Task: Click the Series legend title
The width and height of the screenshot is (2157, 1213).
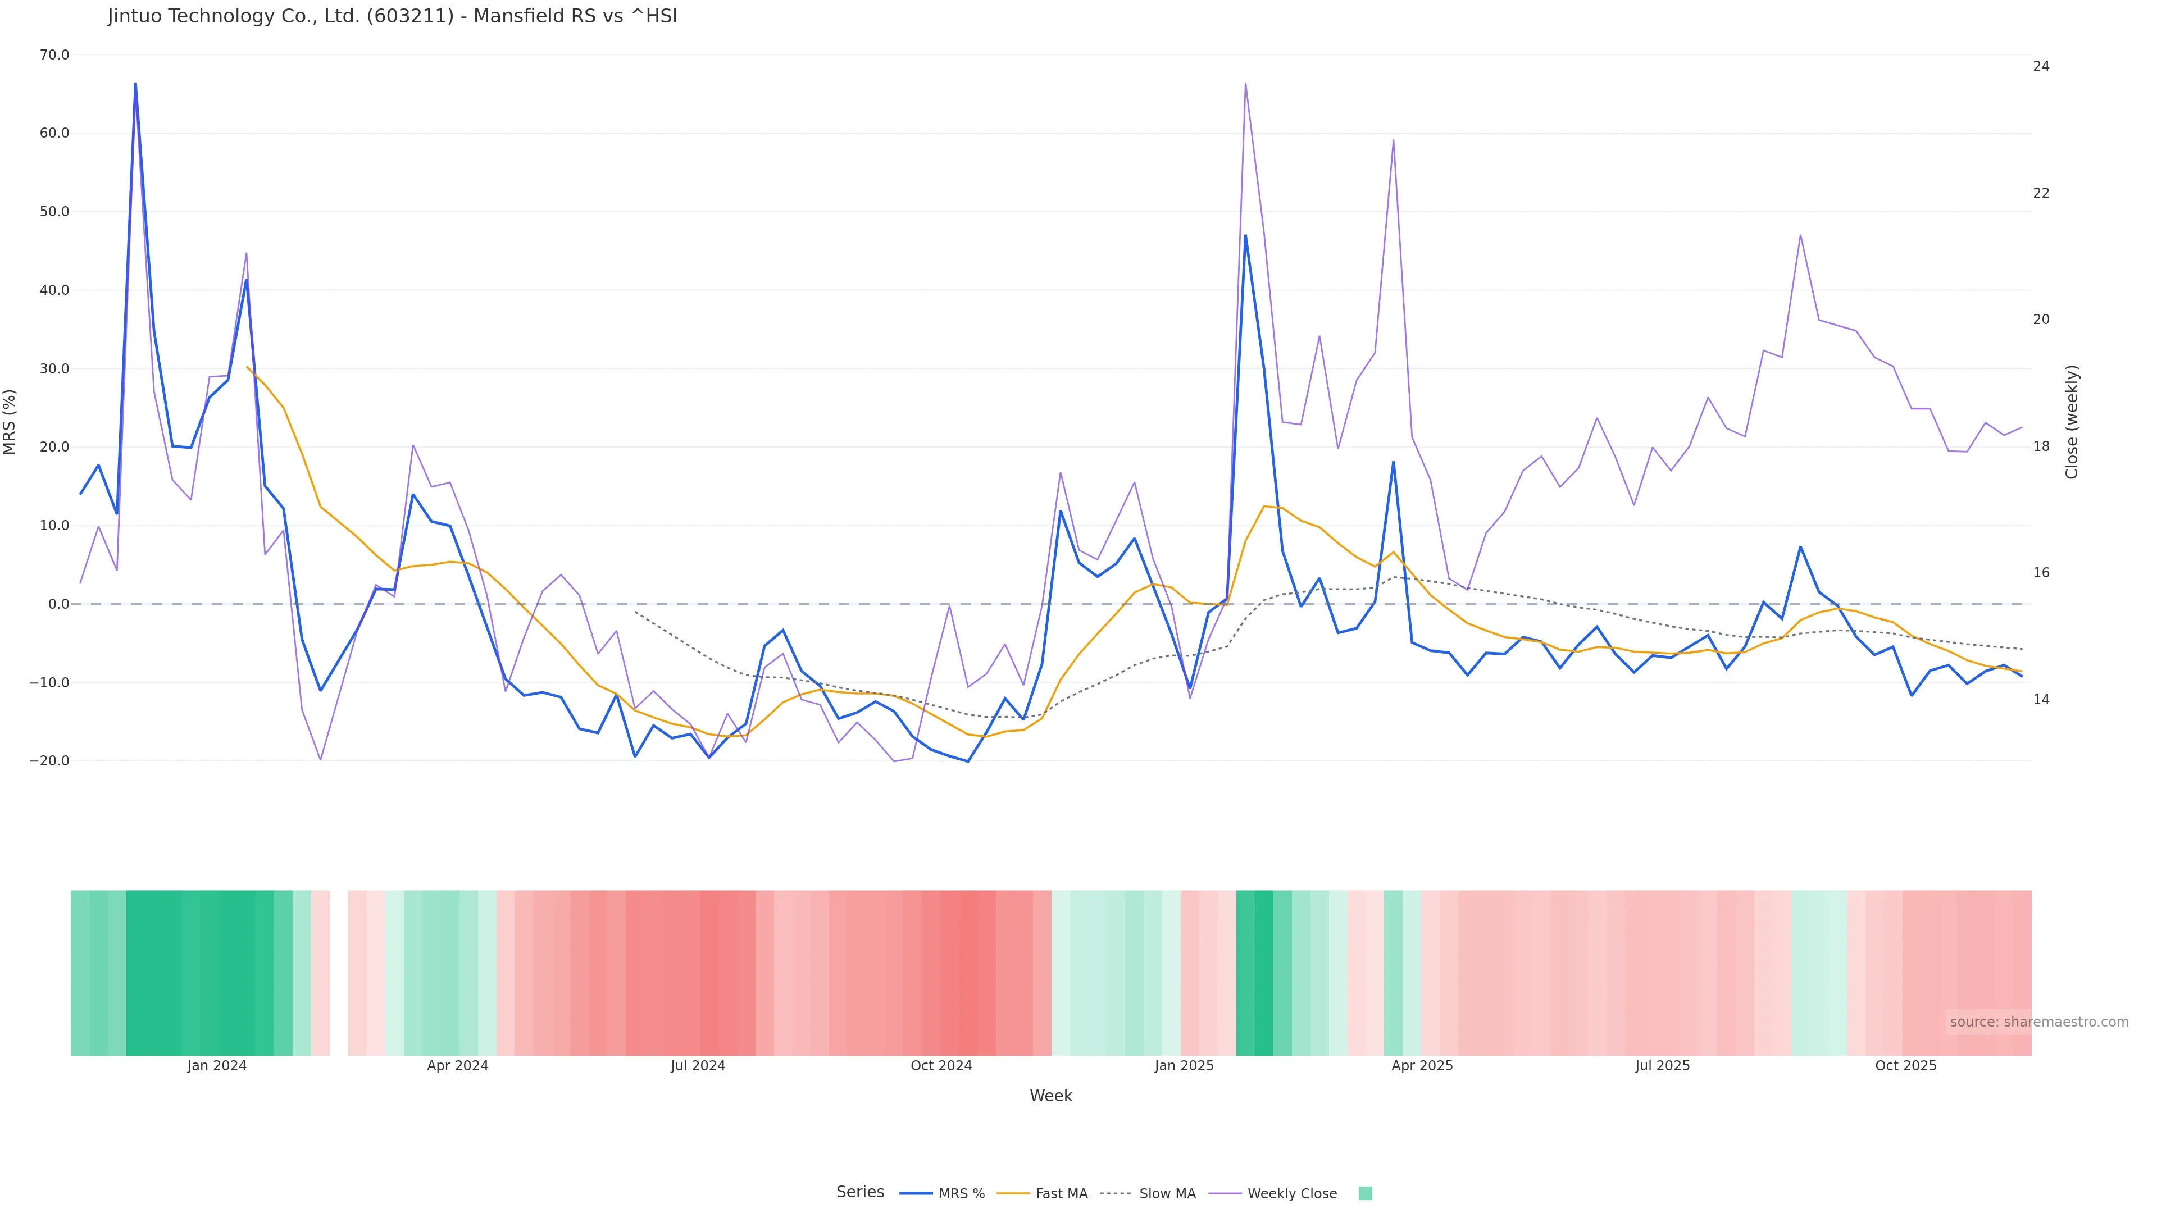Action: 860,1191
